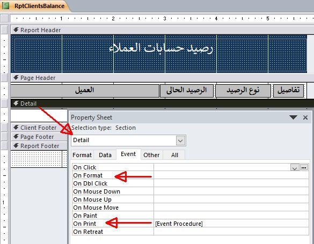Viewport: 314px width, 244px height.
Task: Click the Report Header section arrow icon
Action: pos(16,30)
